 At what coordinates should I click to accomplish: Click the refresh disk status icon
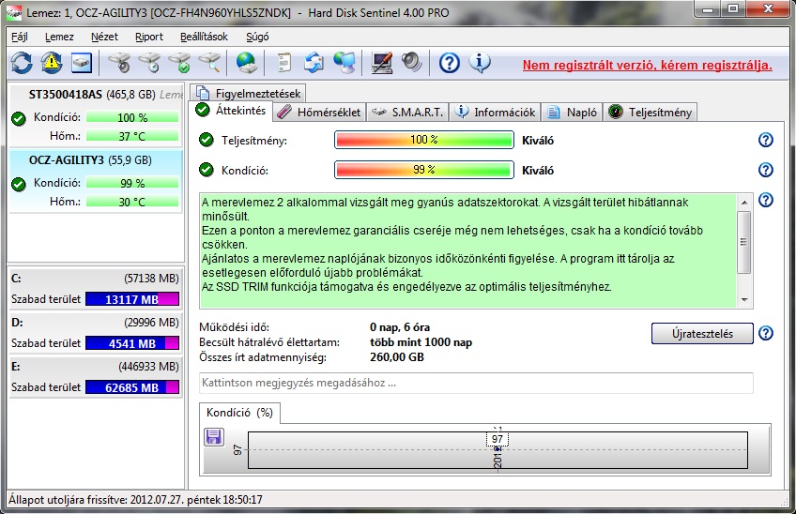22,64
